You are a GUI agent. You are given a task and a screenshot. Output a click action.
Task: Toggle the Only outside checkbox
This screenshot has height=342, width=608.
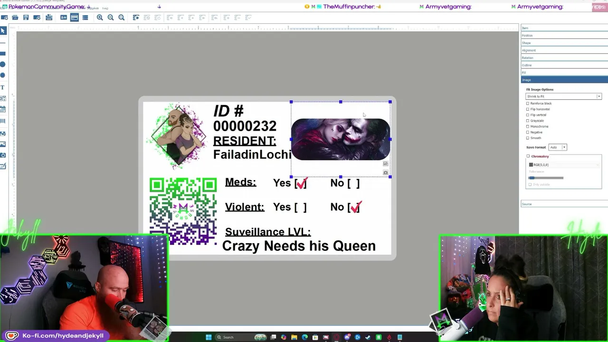click(x=530, y=184)
